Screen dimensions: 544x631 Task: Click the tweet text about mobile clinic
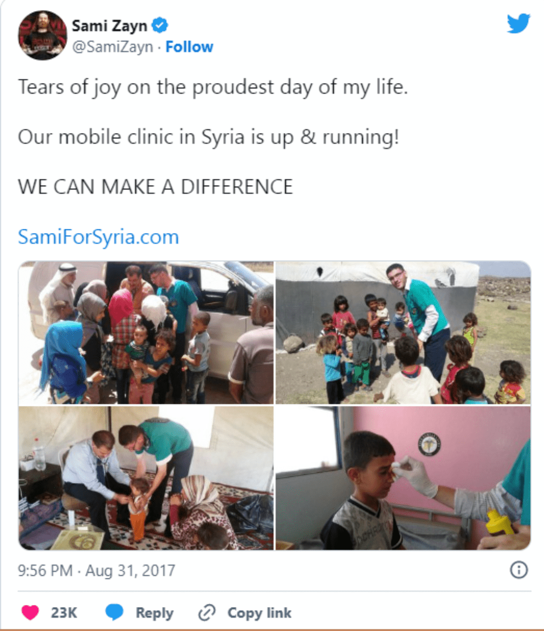[x=209, y=137]
